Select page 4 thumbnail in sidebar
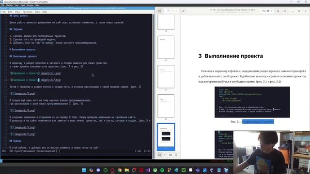This screenshot has width=310, height=174. pos(166,47)
